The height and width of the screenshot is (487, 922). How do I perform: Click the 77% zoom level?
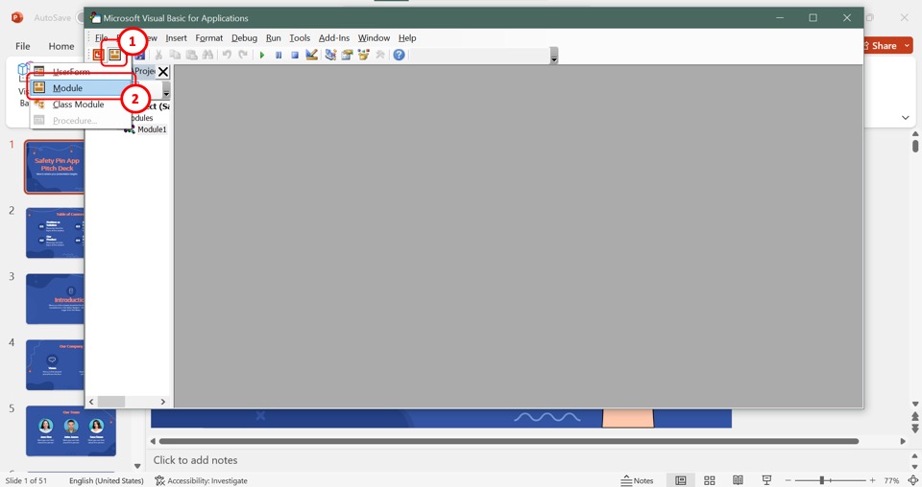tap(891, 480)
